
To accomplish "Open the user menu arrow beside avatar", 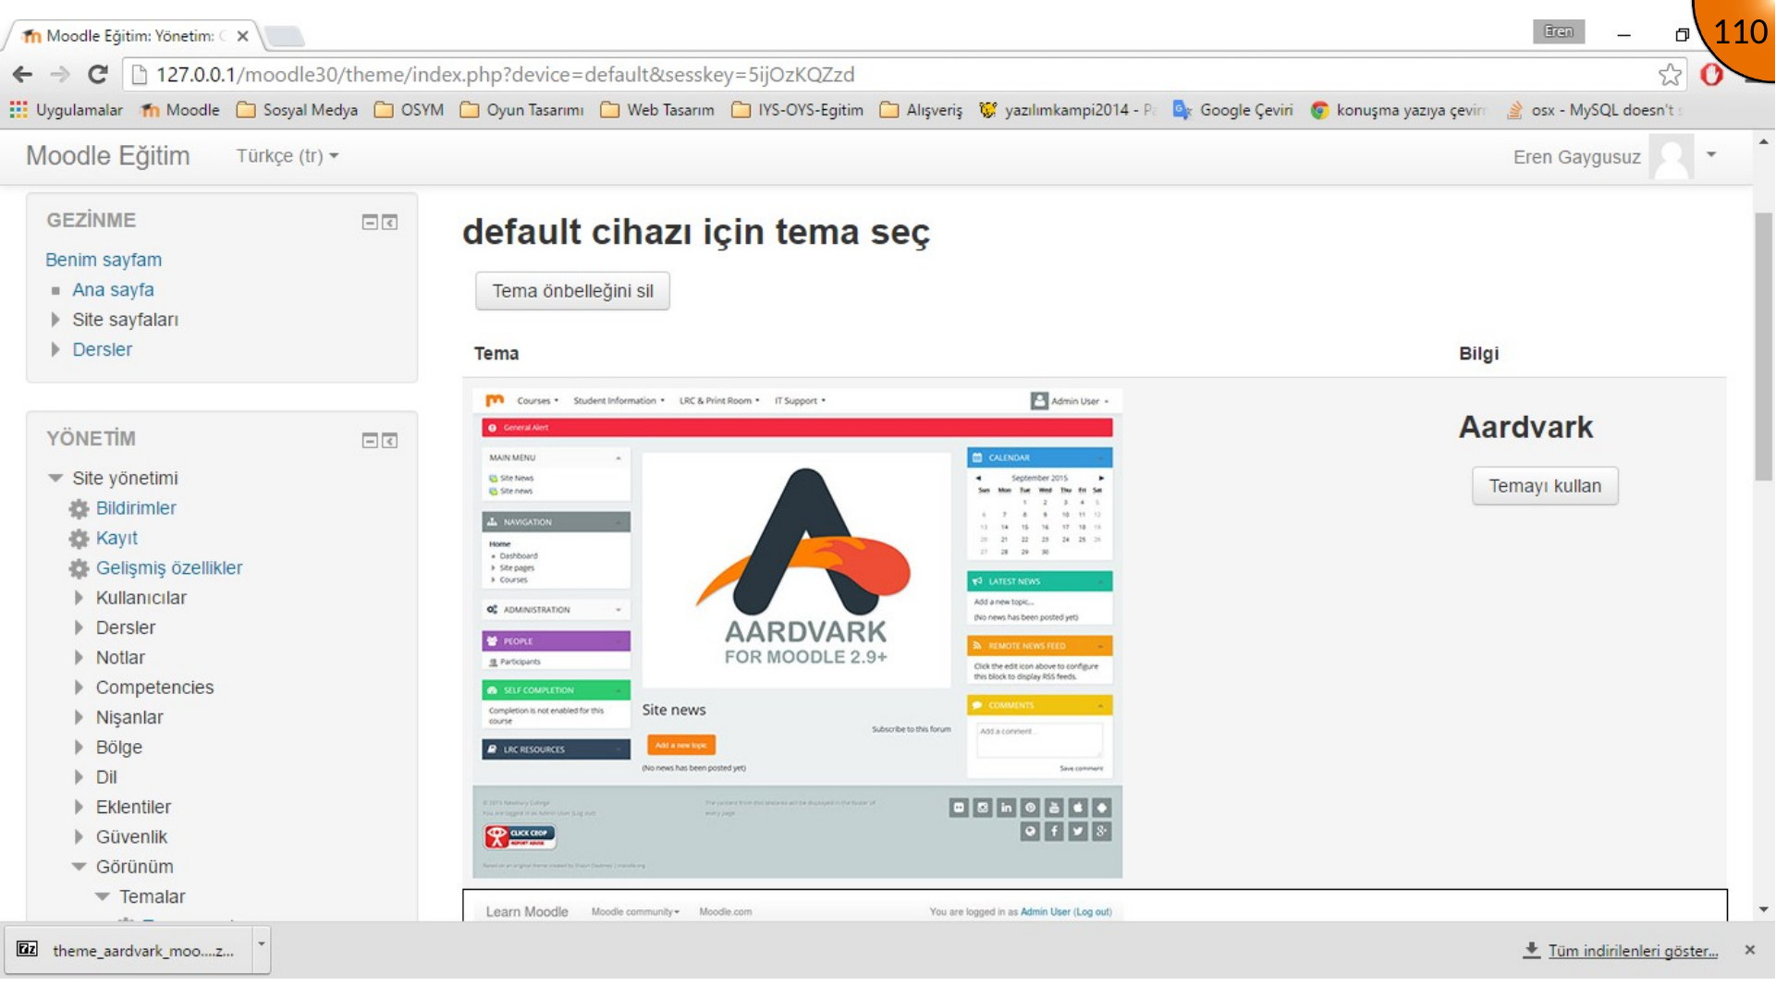I will (1711, 155).
